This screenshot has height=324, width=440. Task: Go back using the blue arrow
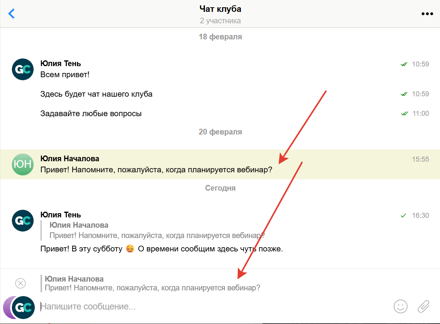tap(11, 14)
